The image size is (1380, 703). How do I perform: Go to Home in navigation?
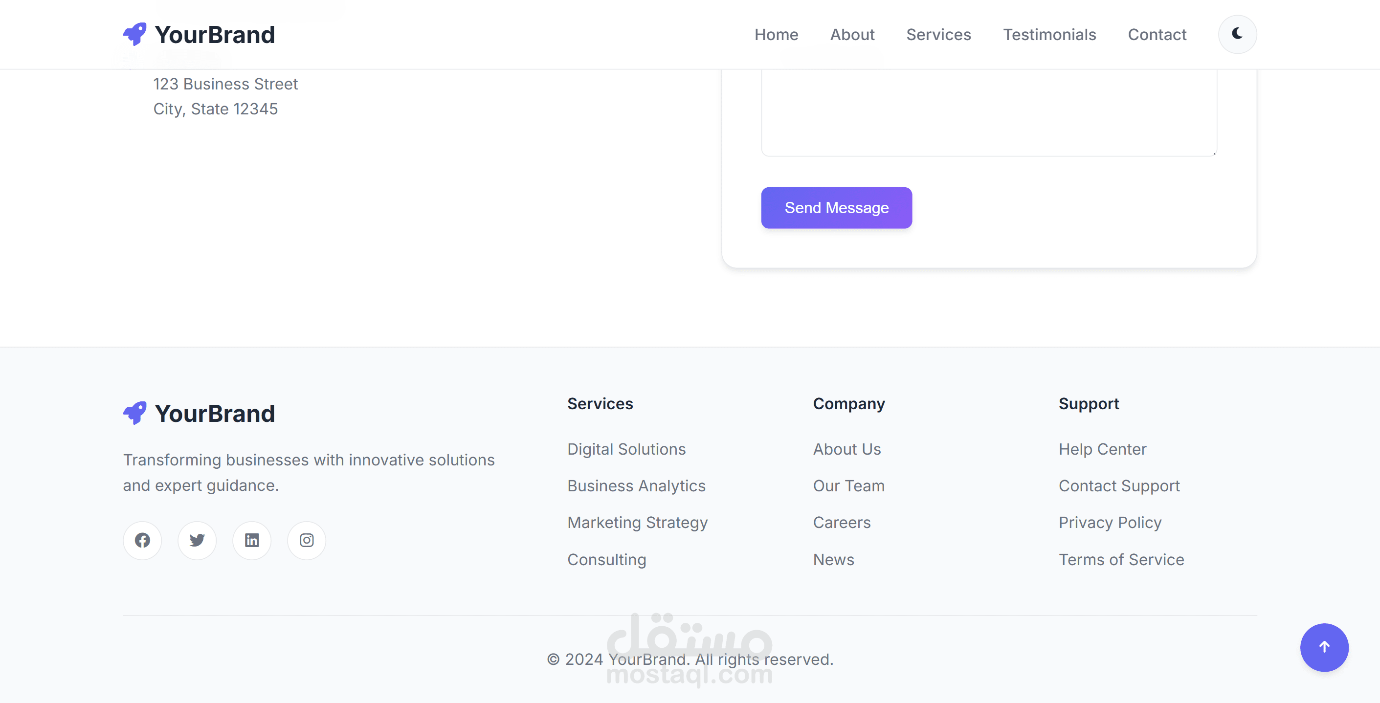pos(776,35)
